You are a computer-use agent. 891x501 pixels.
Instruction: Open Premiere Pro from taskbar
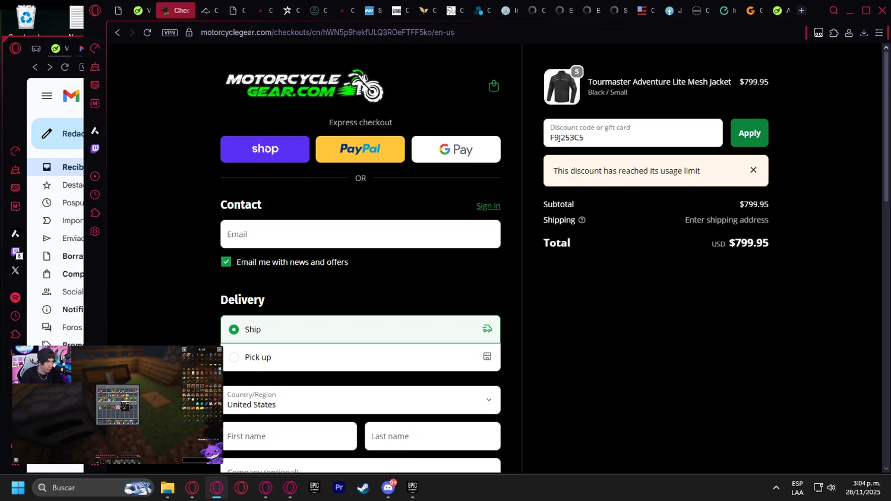[x=339, y=488]
